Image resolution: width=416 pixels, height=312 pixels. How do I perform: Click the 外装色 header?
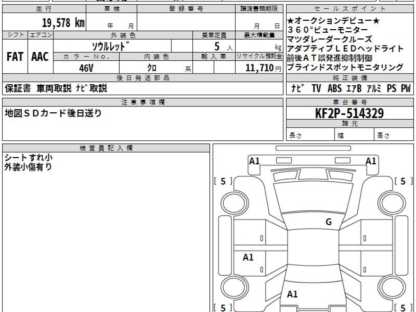coord(123,35)
